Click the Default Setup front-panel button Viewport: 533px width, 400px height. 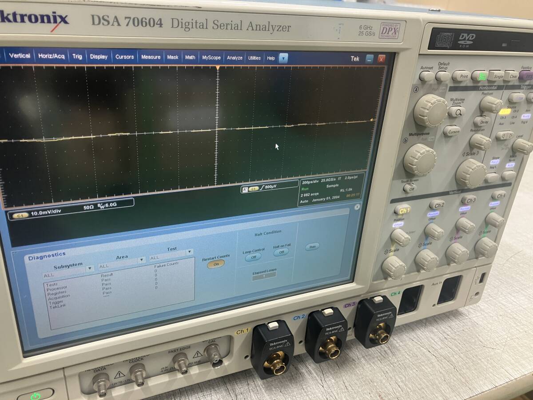(x=443, y=76)
